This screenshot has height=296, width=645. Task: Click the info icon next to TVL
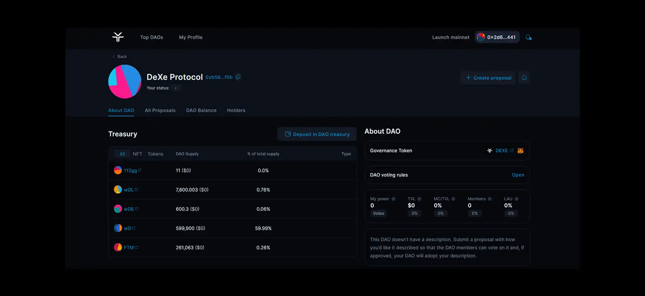[x=419, y=199]
